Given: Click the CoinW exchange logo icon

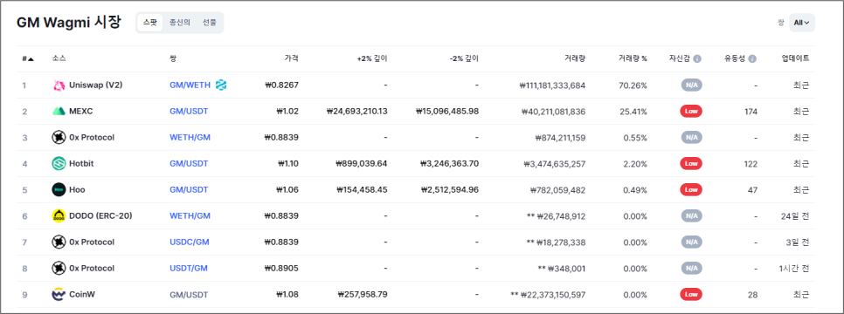Looking at the screenshot, I should coord(59,295).
